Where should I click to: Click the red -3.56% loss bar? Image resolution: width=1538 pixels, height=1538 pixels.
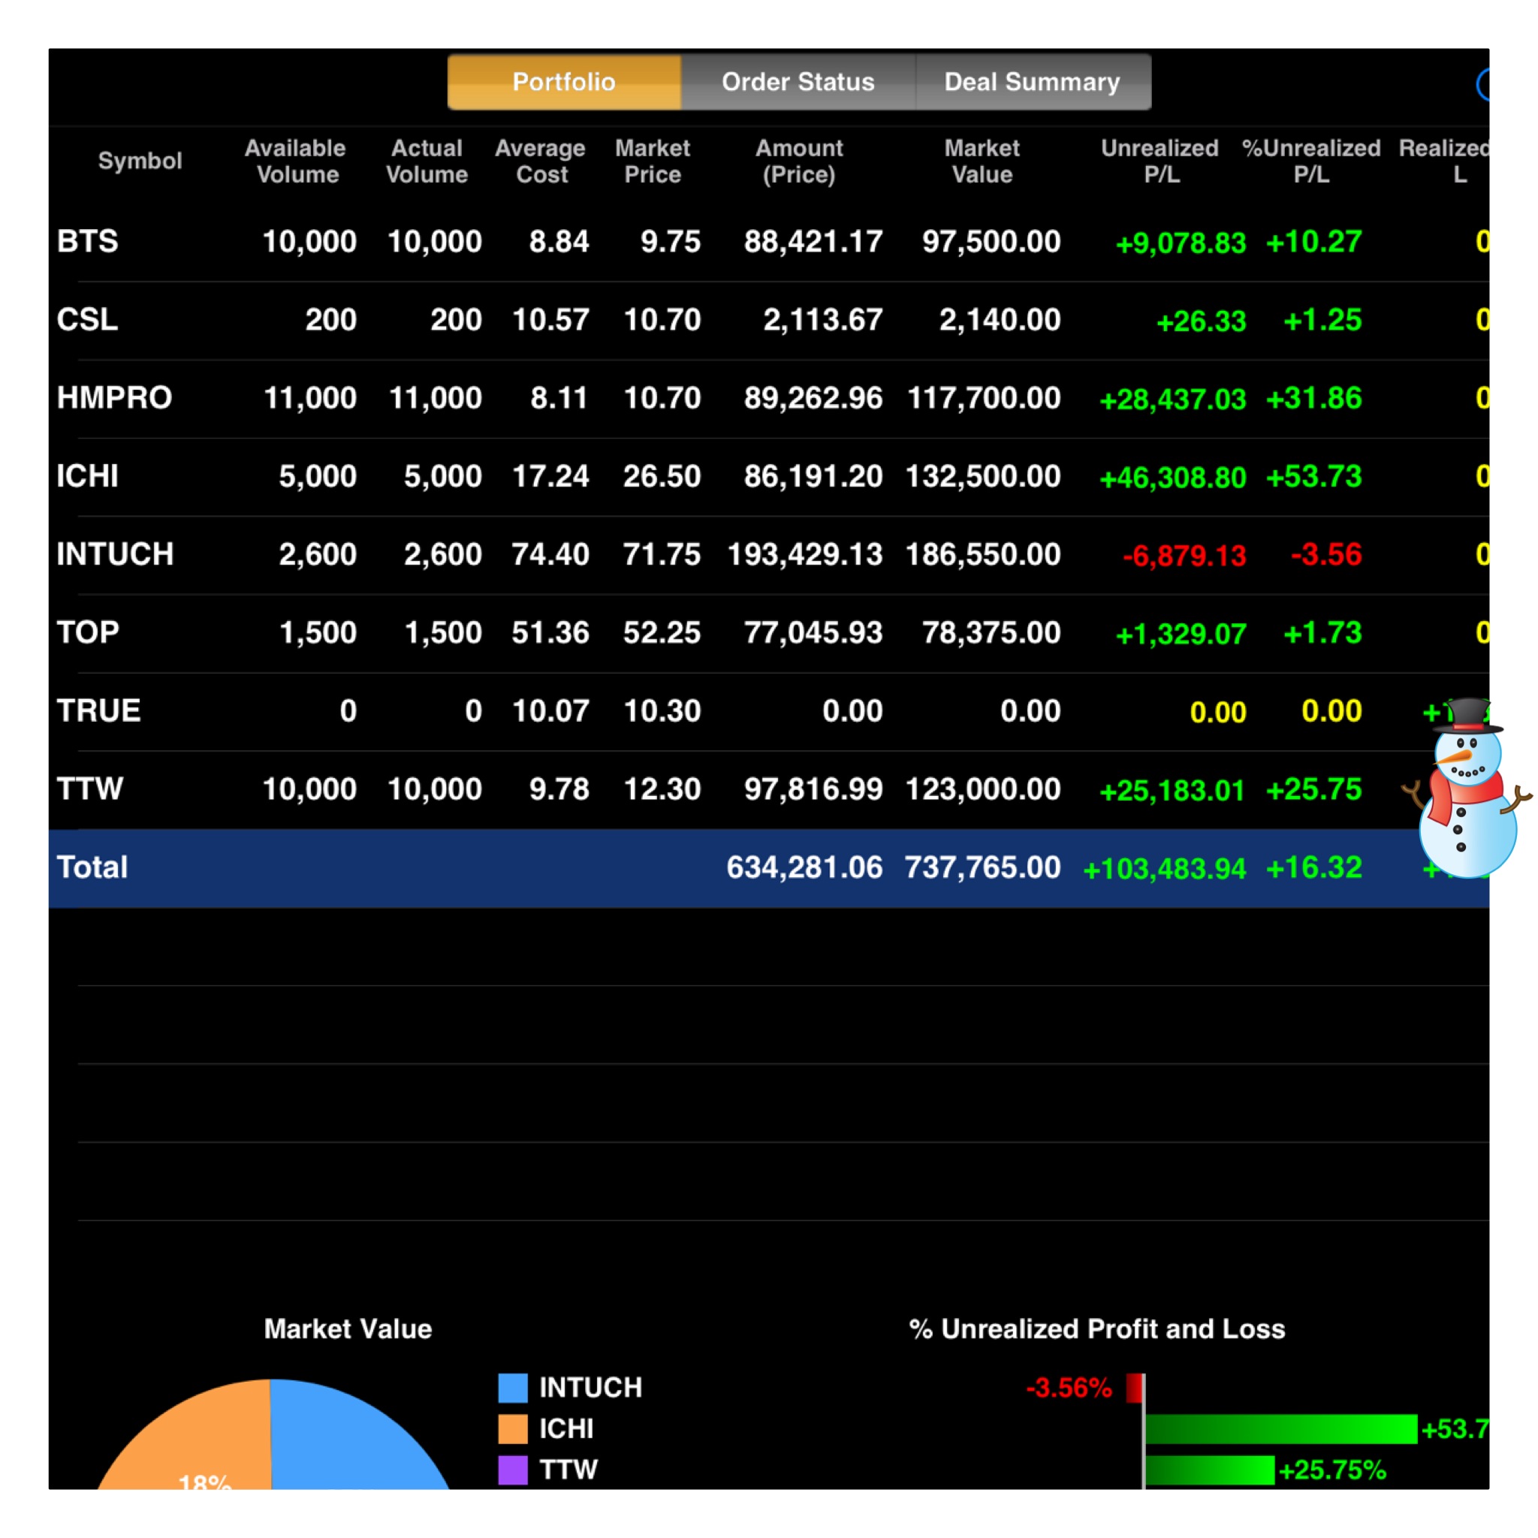tap(1135, 1389)
